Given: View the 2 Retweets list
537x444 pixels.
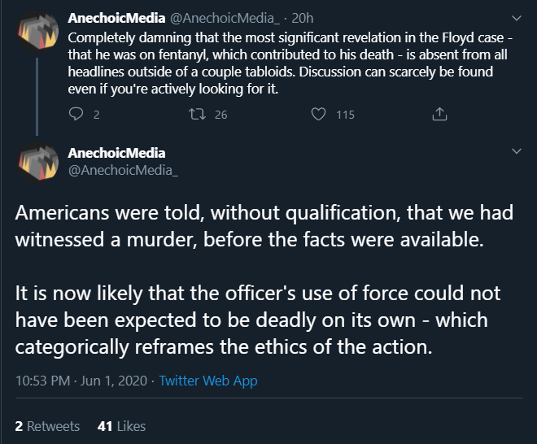Looking at the screenshot, I should coord(47,426).
